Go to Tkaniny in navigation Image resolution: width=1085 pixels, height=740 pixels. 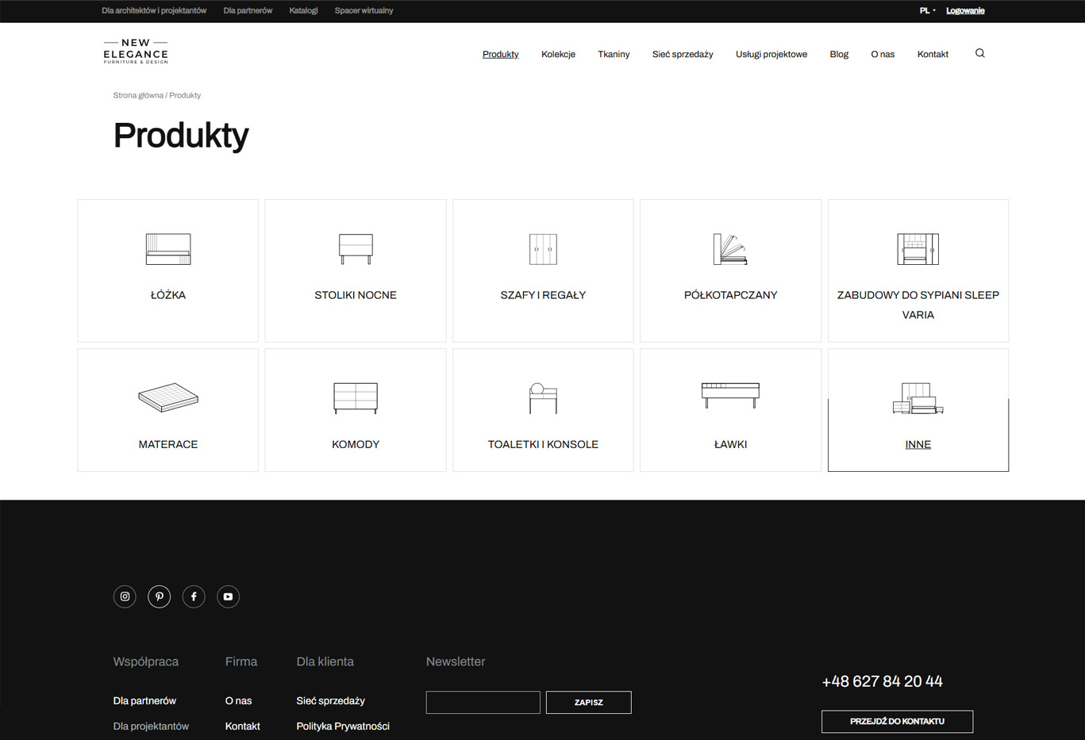[x=614, y=54]
